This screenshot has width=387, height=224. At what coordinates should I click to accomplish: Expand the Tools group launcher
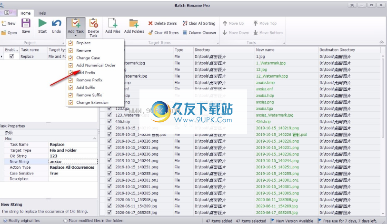(284, 44)
